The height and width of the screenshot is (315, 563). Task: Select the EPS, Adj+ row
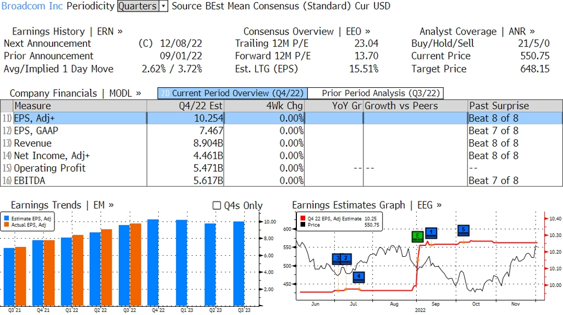[281, 118]
